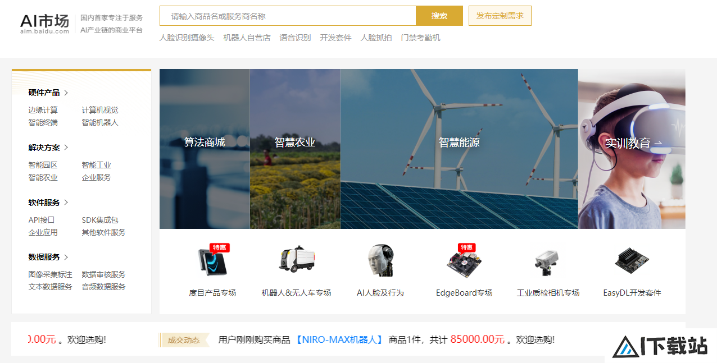
Task: Open the 解决方案 category heading
Action: click(44, 148)
